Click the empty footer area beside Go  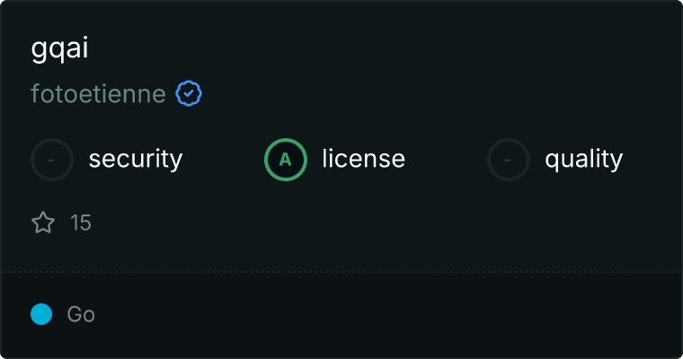point(384,314)
